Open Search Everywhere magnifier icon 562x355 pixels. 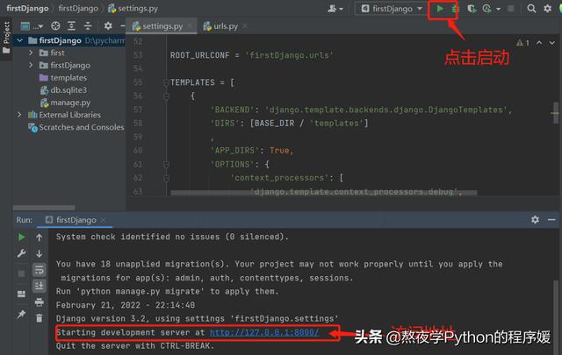[531, 9]
